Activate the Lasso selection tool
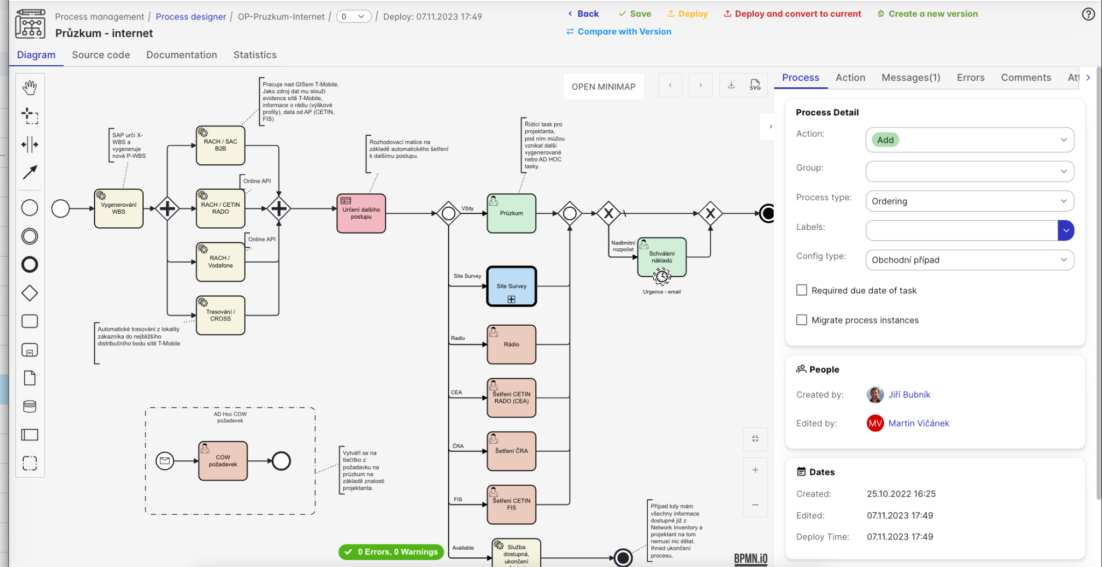Viewport: 1102px width, 567px height. [30, 116]
